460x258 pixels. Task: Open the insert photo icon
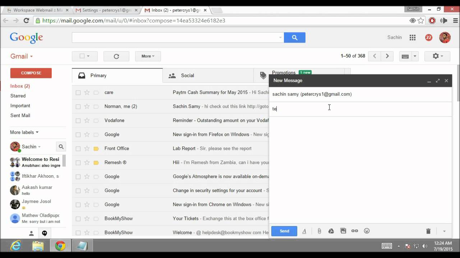[x=343, y=231]
